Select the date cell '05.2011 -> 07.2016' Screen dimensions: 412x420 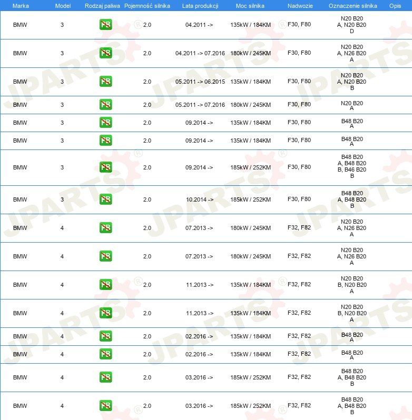click(x=200, y=104)
